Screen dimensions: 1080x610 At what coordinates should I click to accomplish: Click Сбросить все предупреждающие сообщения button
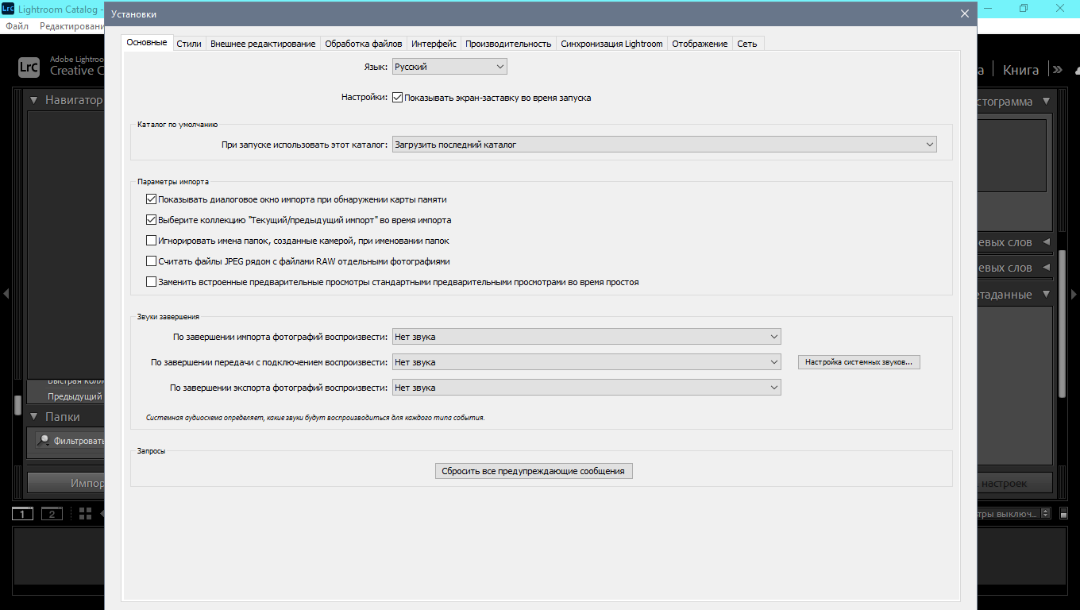tap(534, 471)
